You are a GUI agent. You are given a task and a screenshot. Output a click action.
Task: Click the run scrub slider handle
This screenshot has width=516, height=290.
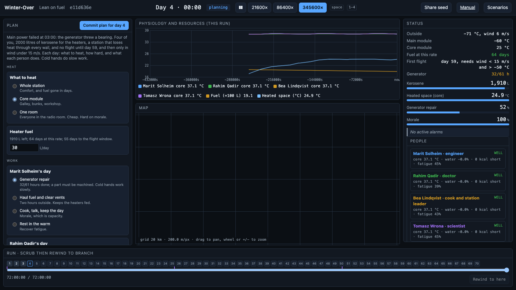pos(507,270)
